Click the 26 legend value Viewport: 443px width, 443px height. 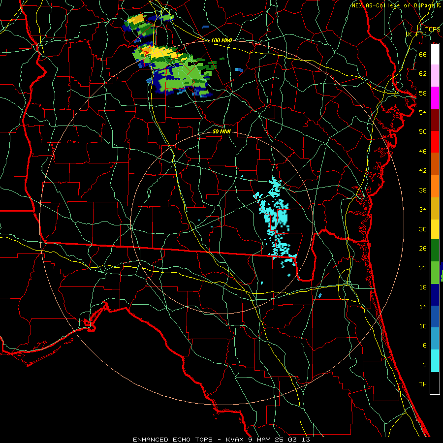coord(423,249)
